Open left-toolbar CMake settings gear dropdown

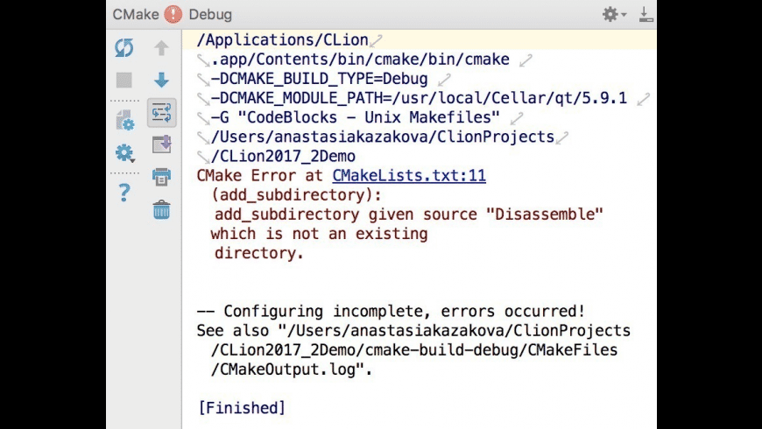[124, 154]
